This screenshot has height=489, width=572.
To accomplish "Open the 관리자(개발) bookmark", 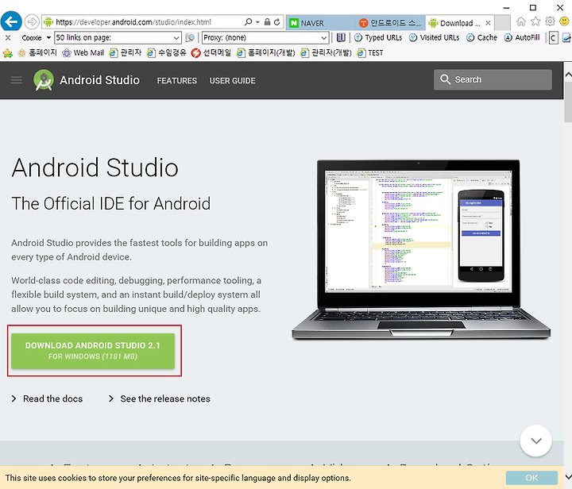I will click(x=326, y=53).
